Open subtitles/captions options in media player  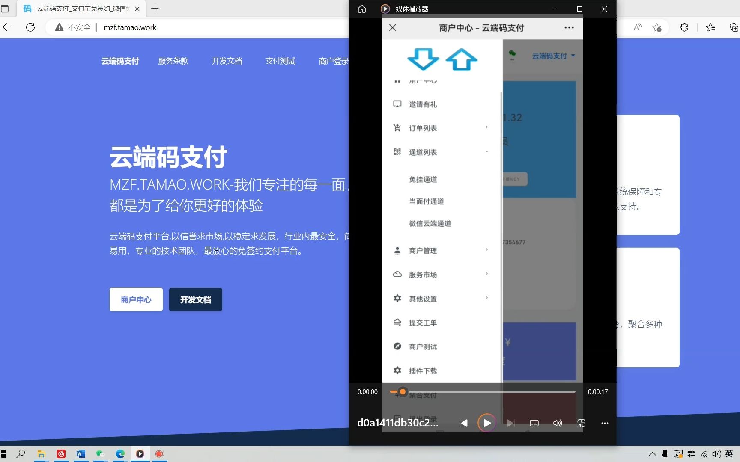(534, 423)
